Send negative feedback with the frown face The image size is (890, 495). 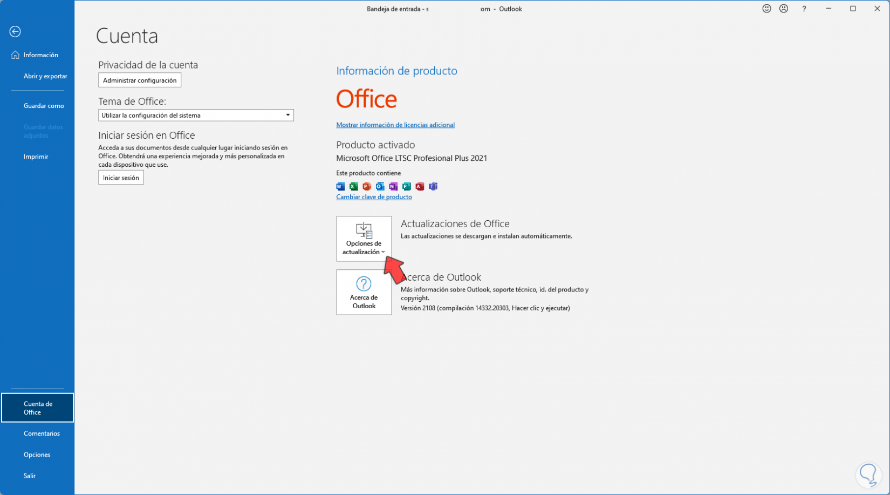tap(784, 9)
